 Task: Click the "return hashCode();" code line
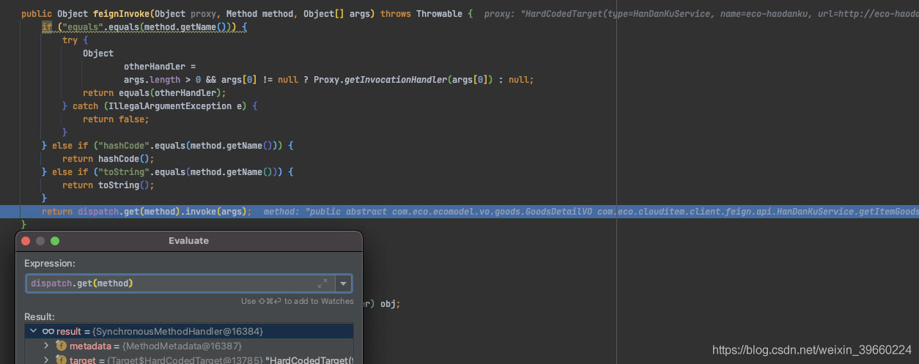(x=108, y=159)
